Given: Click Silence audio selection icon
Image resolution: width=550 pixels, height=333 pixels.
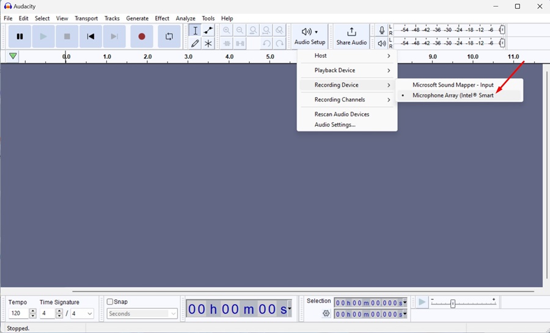Looking at the screenshot, I should [240, 43].
